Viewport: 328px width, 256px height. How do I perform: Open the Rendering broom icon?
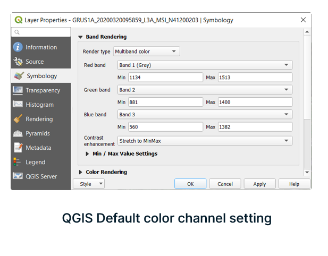point(18,119)
